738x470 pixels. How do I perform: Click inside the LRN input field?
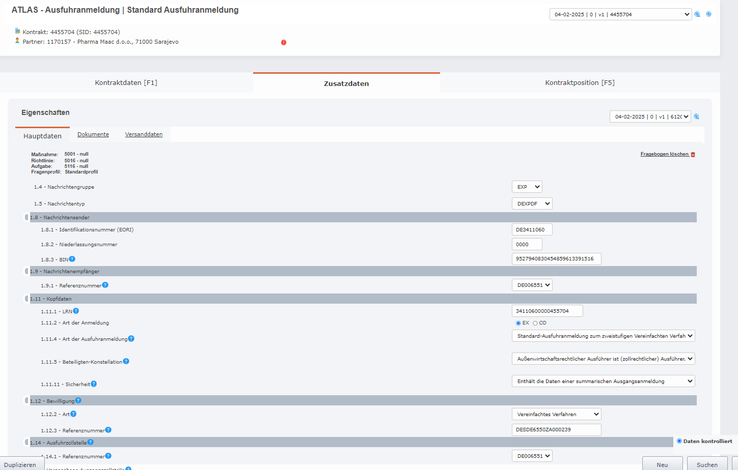(546, 310)
